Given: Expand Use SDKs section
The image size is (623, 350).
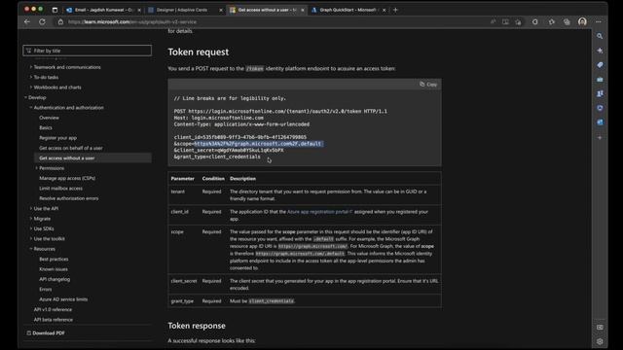Looking at the screenshot, I should point(31,228).
